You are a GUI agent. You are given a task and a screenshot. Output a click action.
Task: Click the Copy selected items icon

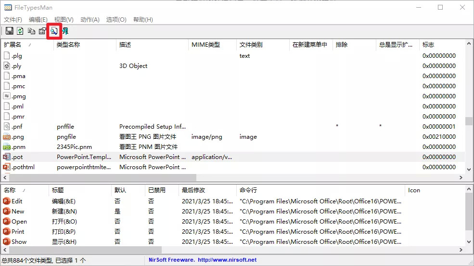point(31,31)
